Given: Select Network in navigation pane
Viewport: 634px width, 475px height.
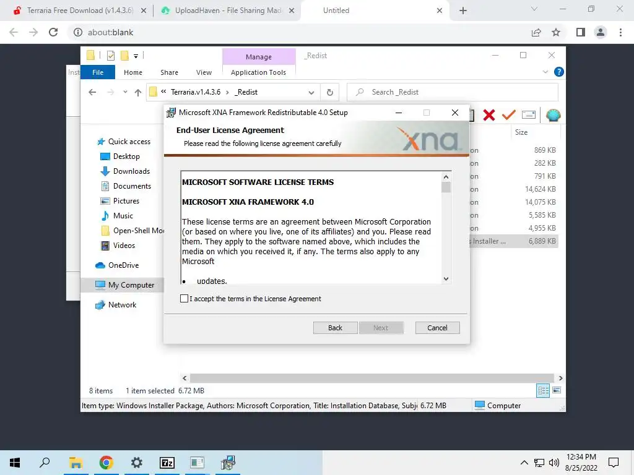Looking at the screenshot, I should (122, 305).
